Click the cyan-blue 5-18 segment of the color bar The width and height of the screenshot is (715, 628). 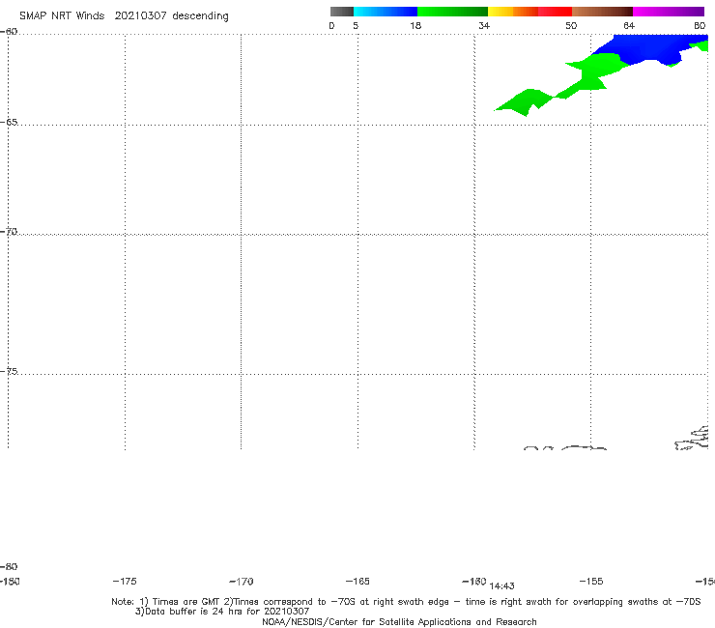pyautogui.click(x=386, y=12)
